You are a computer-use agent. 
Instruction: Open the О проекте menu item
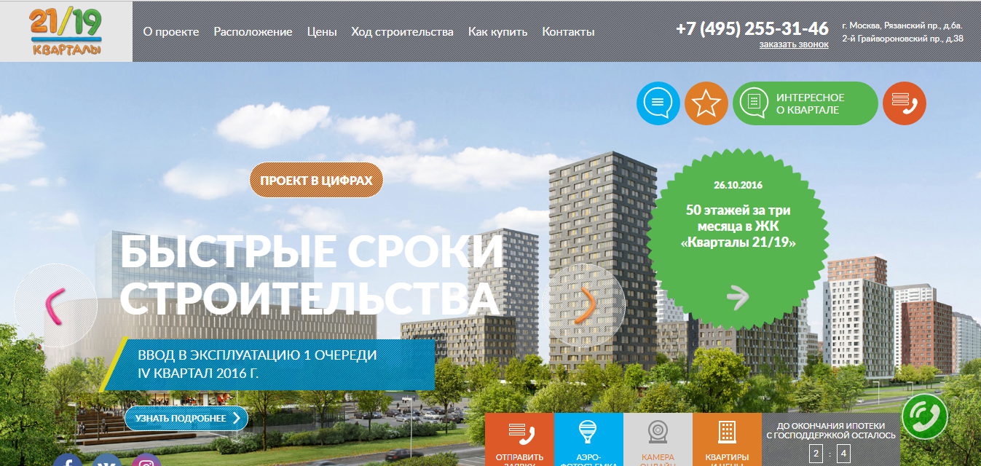click(x=171, y=32)
